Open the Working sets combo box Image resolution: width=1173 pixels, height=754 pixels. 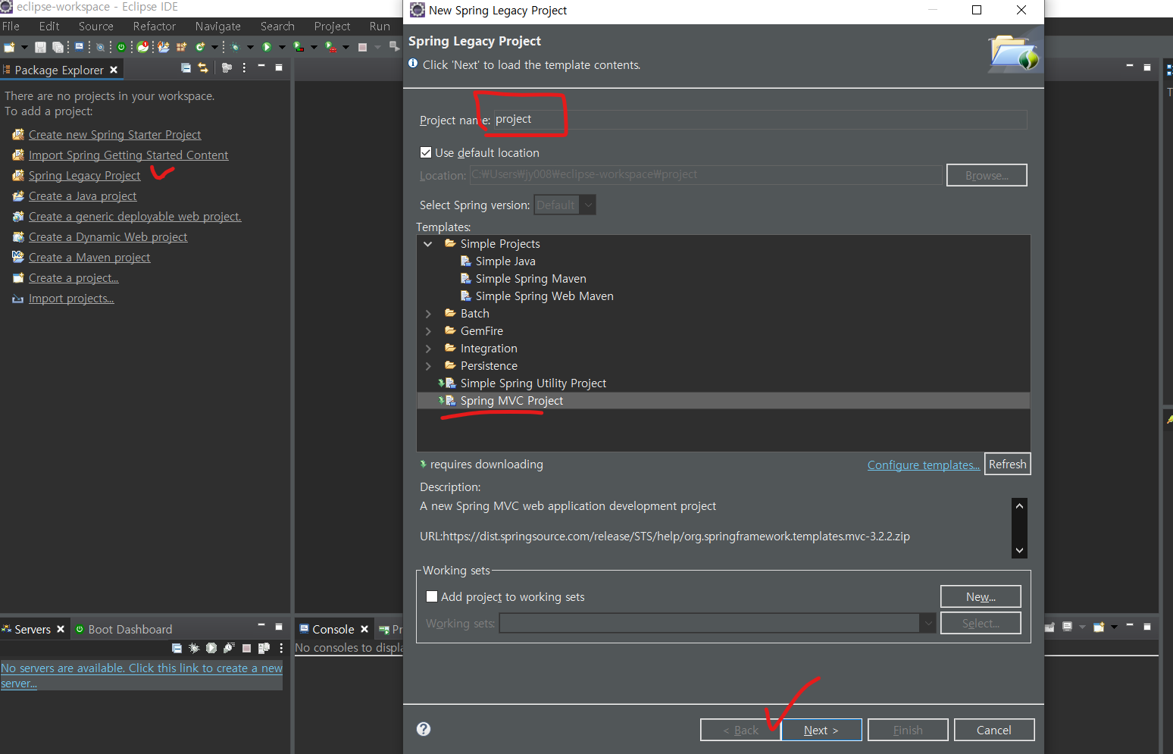coord(717,623)
